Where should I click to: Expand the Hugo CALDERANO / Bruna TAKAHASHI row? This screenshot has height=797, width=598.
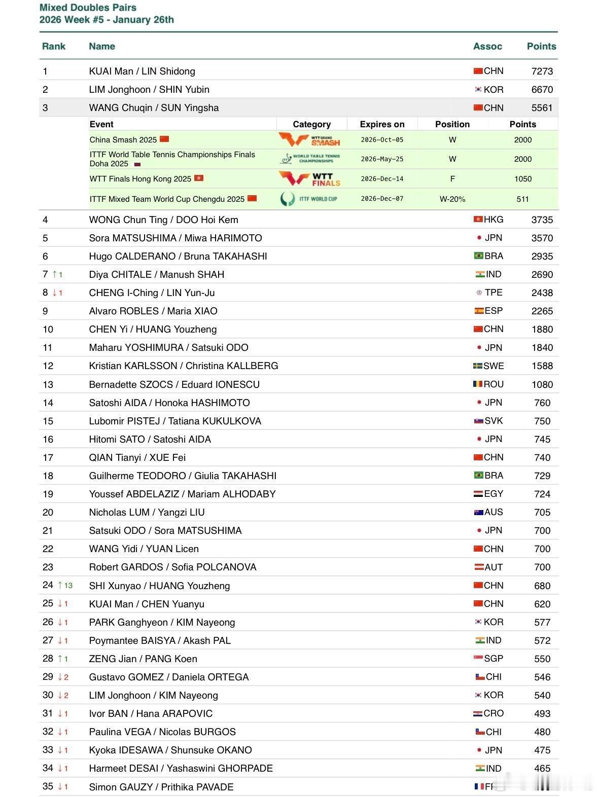pyautogui.click(x=299, y=256)
